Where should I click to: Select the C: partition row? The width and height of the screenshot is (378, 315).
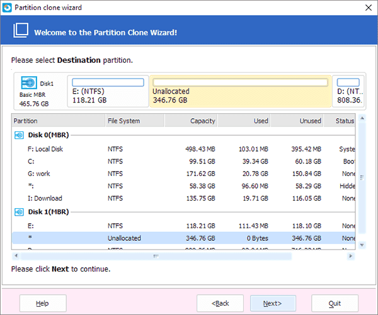183,162
